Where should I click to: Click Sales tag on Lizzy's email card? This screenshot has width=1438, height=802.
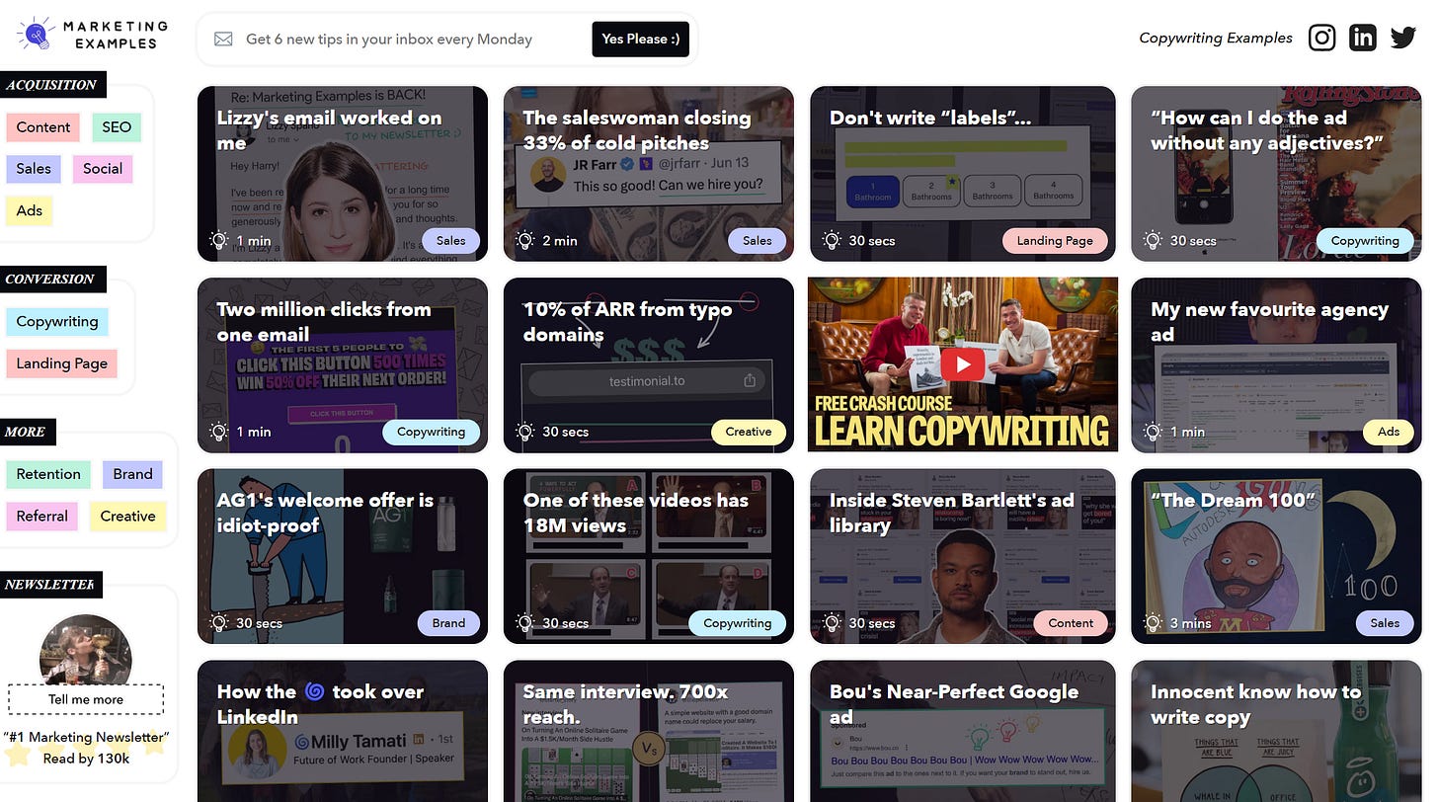point(450,241)
